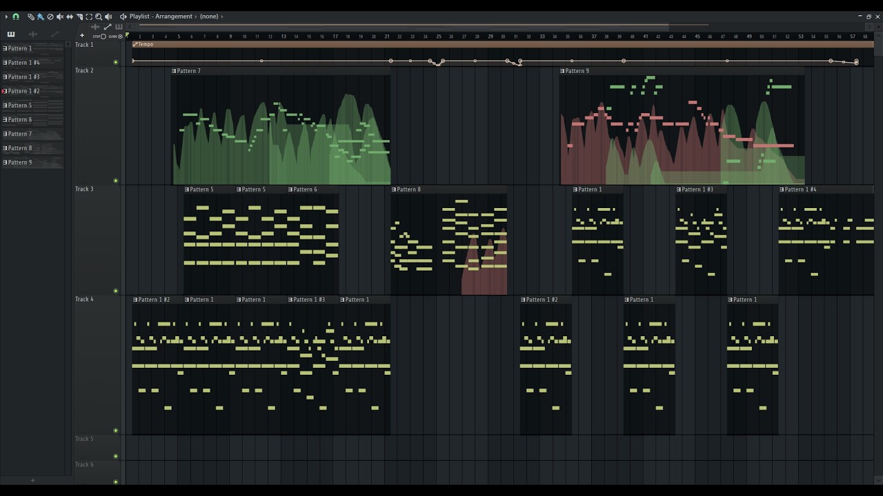Viewport: 883px width, 496px height.
Task: Switch to the patterns picker tab
Action: [11, 34]
